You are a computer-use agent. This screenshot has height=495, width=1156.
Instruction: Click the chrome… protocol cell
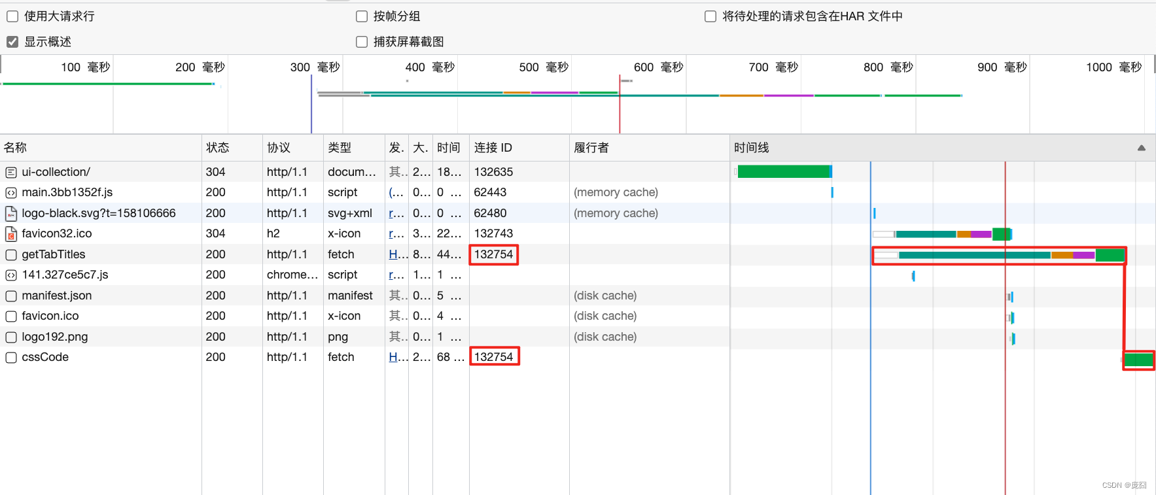tap(292, 275)
